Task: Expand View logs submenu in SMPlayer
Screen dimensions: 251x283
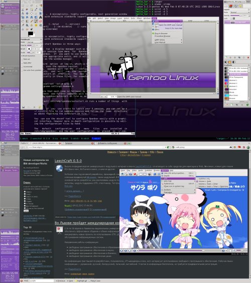Action: click(178, 181)
